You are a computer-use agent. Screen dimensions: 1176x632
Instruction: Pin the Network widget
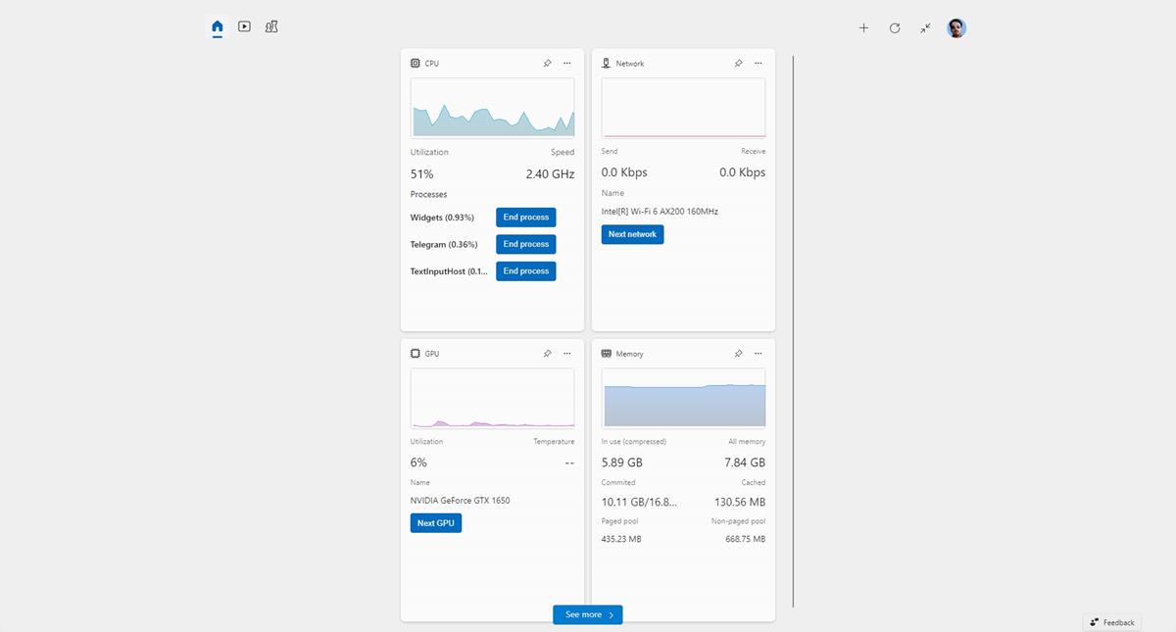point(739,64)
